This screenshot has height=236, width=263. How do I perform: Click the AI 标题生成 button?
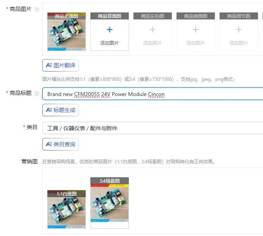pos(61,110)
